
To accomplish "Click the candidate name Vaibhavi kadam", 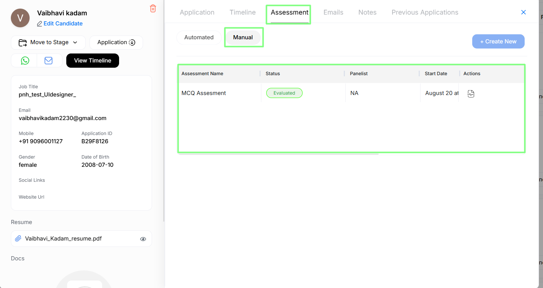I will tap(62, 13).
